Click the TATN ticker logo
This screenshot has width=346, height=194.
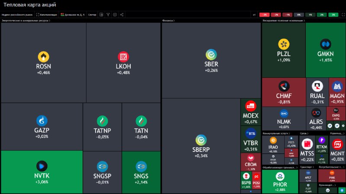141,121
